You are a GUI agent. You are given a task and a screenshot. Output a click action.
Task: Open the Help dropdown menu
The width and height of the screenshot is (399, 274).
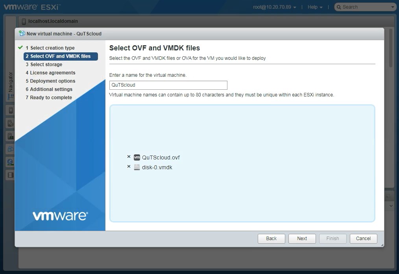pos(315,7)
